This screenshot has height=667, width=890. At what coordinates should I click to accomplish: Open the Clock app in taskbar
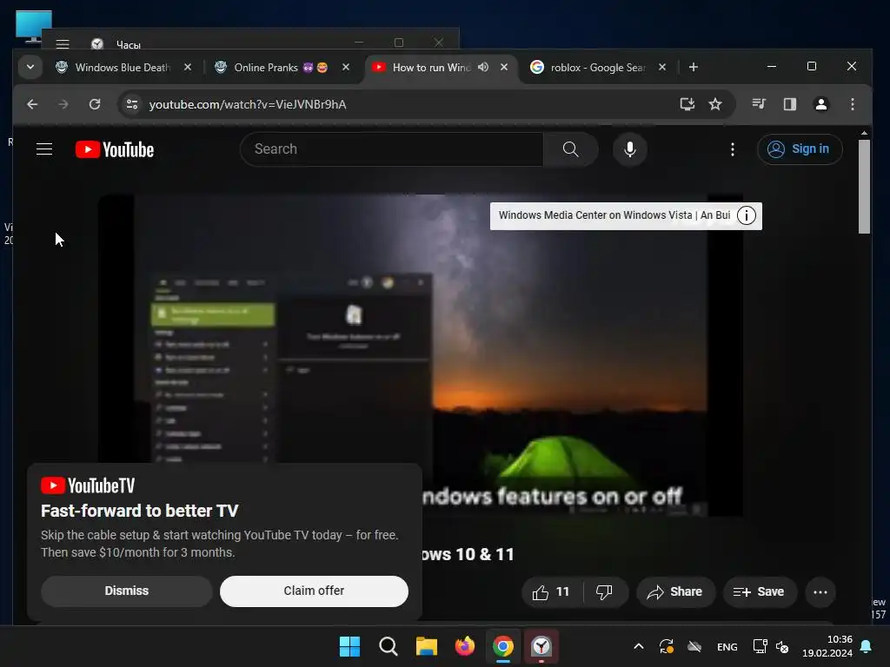point(541,646)
